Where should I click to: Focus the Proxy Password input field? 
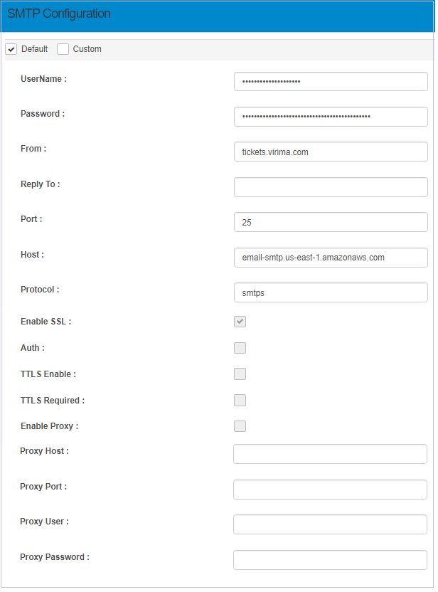pyautogui.click(x=330, y=560)
